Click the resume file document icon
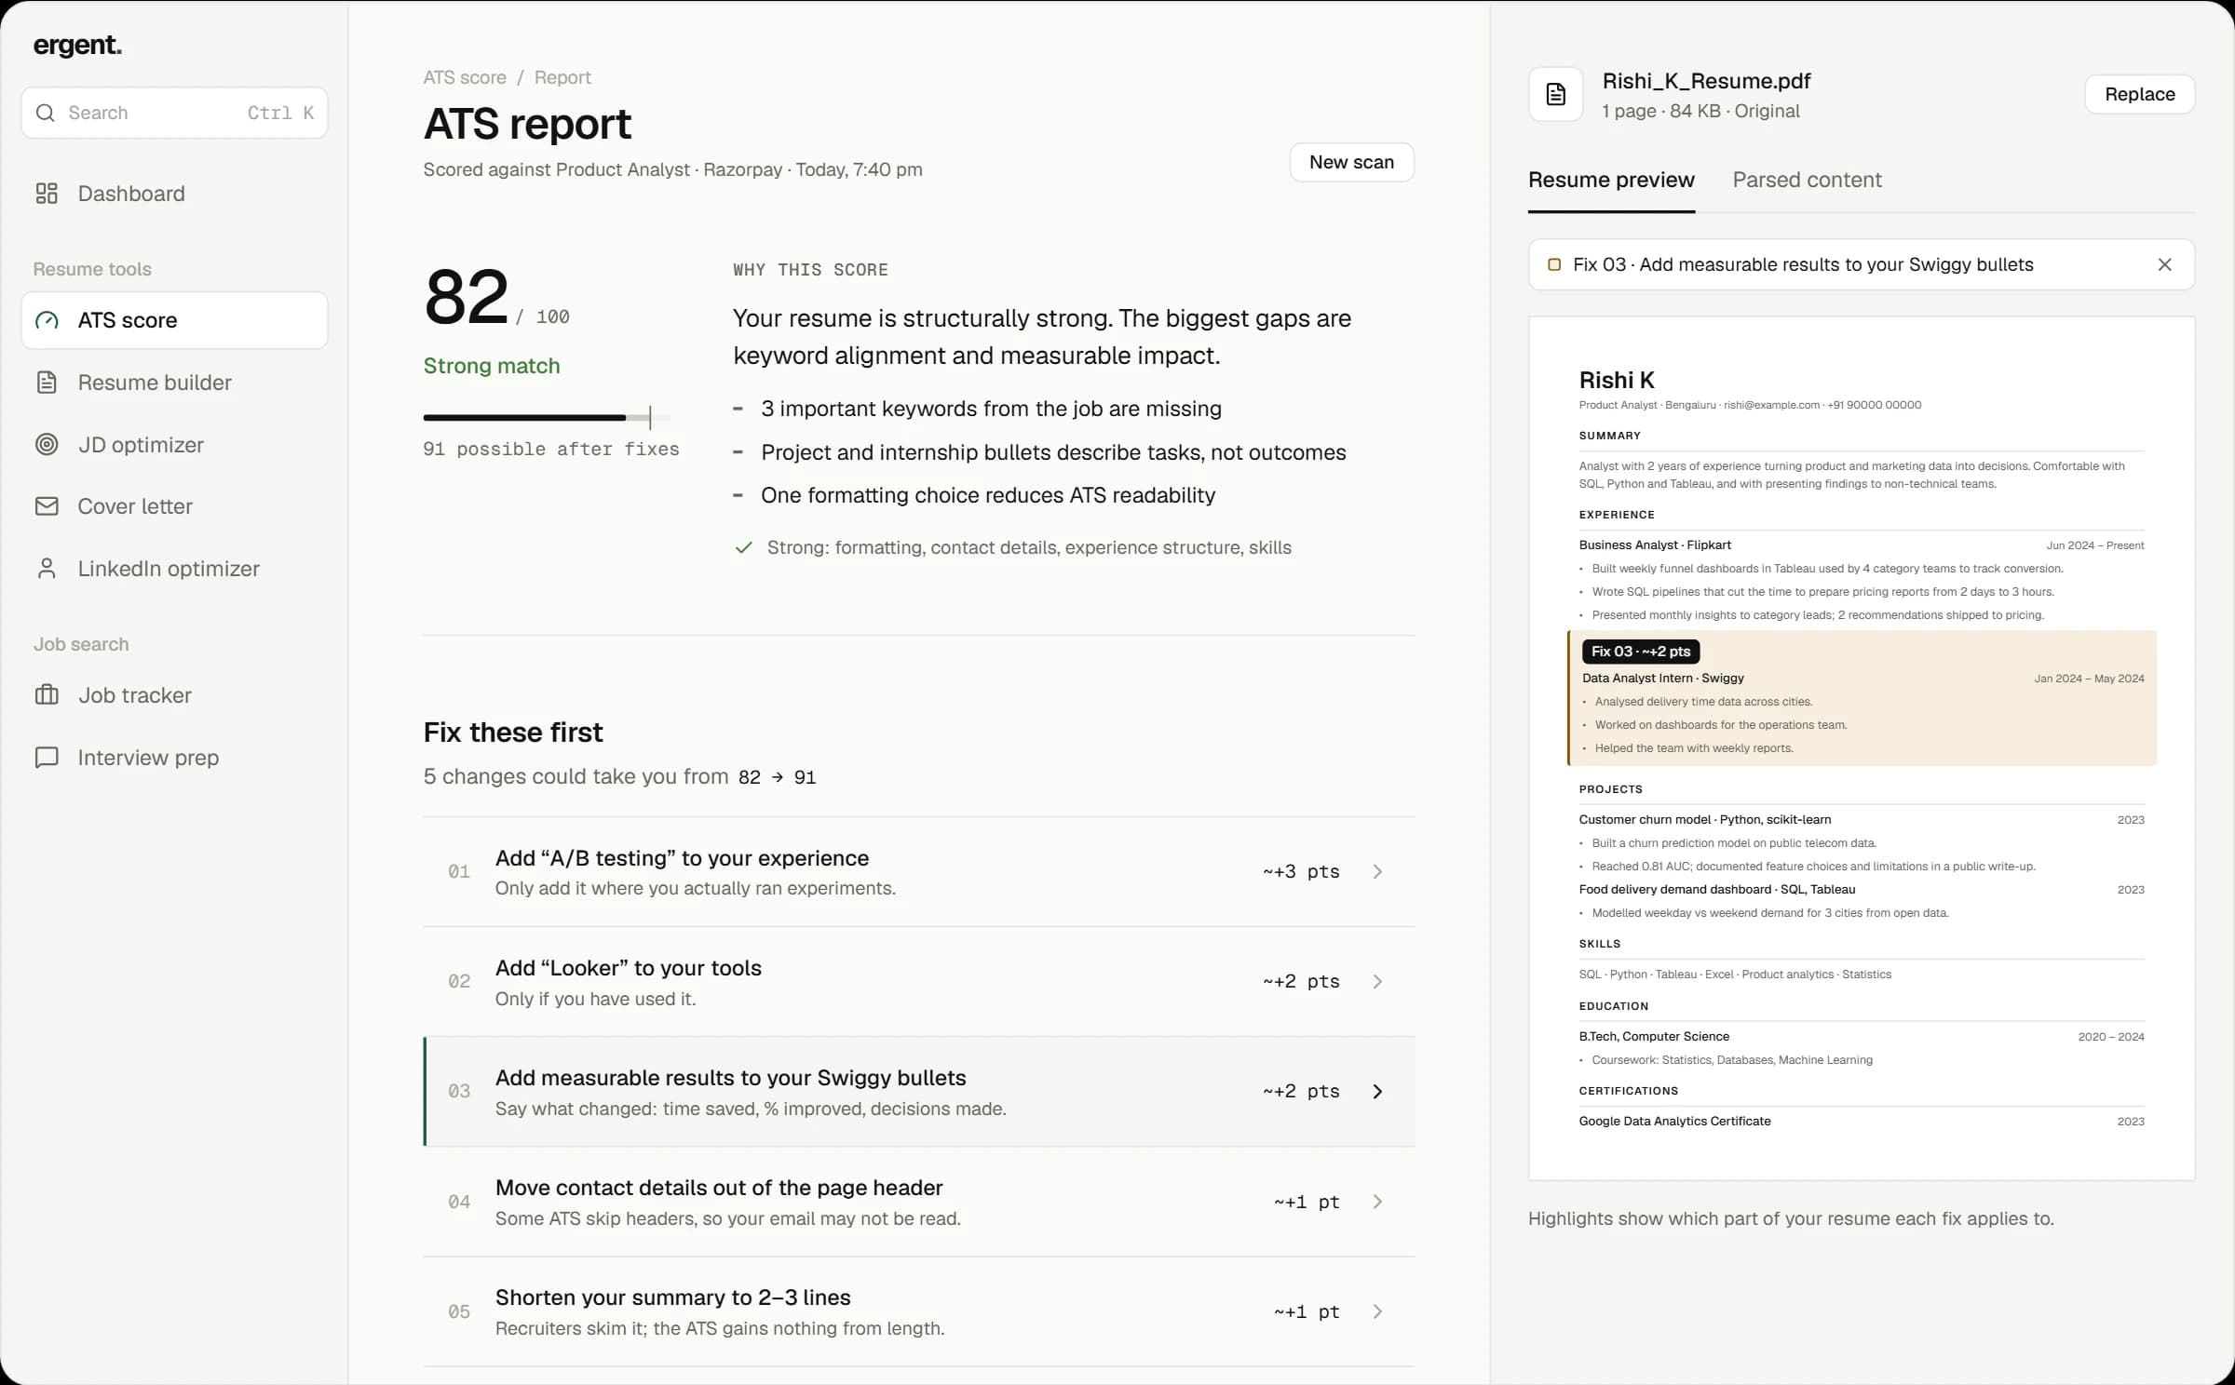2235x1385 pixels. click(x=1556, y=94)
